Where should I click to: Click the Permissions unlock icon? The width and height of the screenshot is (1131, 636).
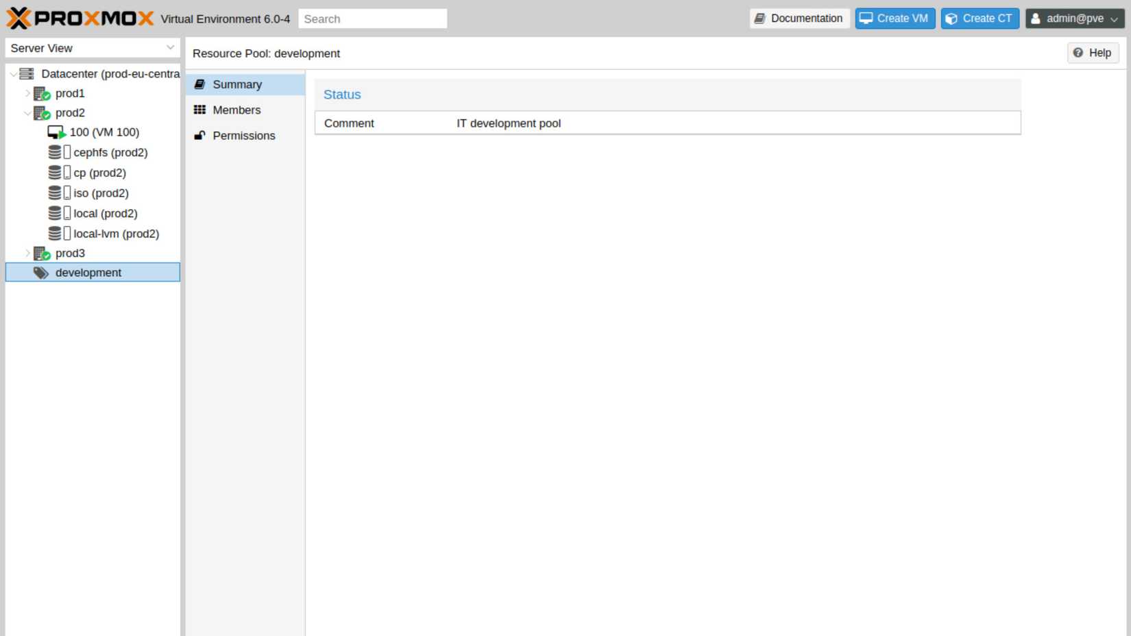pos(199,136)
